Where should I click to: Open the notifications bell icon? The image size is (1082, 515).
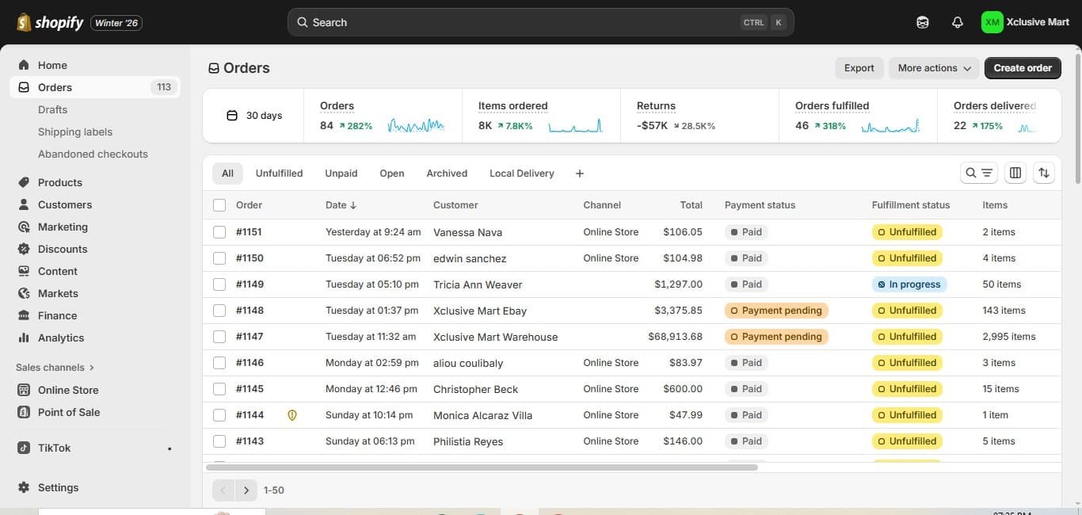point(957,22)
